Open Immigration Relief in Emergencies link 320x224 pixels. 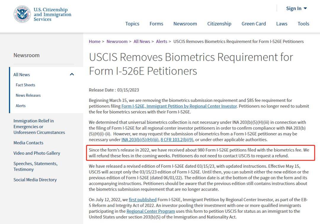click(39, 127)
